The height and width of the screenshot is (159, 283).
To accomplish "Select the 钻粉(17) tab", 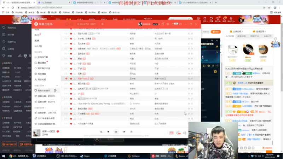I will pyautogui.click(x=267, y=36).
